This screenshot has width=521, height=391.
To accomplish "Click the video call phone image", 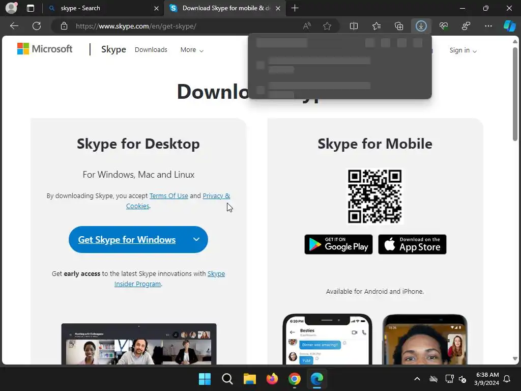I will [x=425, y=340].
